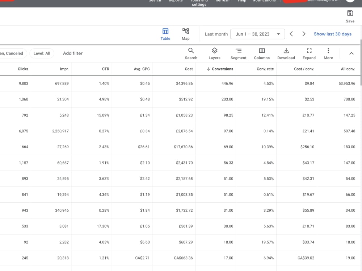Edit the status filter chip ending in Canceled
This screenshot has height=271, width=362.
[x=13, y=53]
